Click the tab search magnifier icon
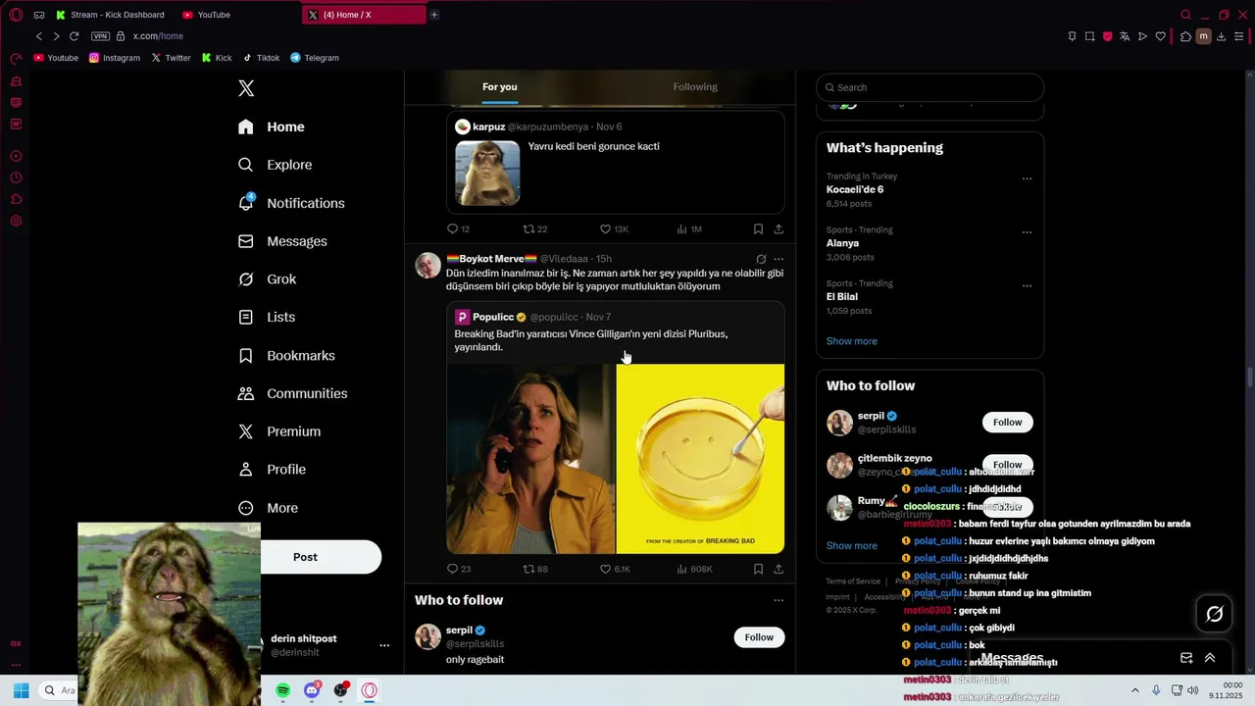1255x706 pixels. coord(1185,15)
